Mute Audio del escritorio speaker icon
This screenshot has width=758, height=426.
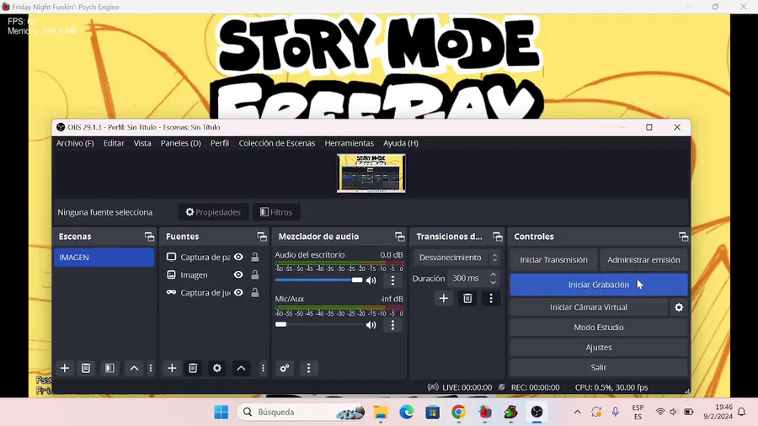(x=371, y=280)
